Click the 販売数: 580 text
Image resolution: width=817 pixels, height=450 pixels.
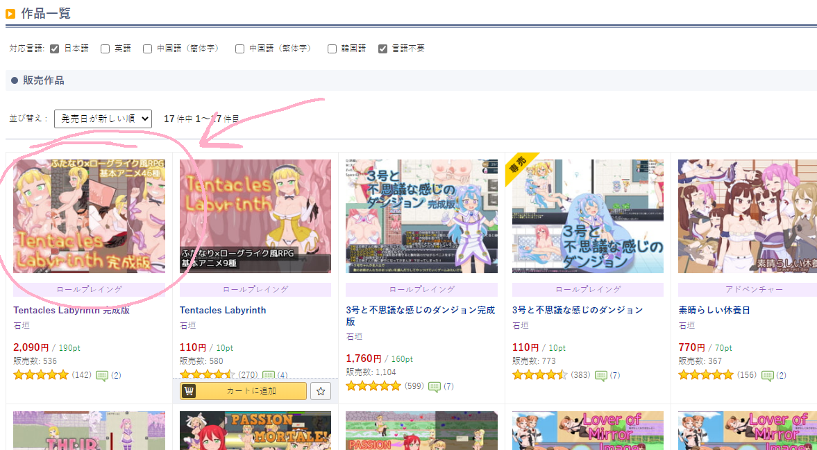click(x=201, y=361)
